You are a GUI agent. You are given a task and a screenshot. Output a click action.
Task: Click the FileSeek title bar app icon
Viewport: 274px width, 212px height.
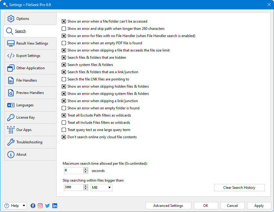point(5,5)
